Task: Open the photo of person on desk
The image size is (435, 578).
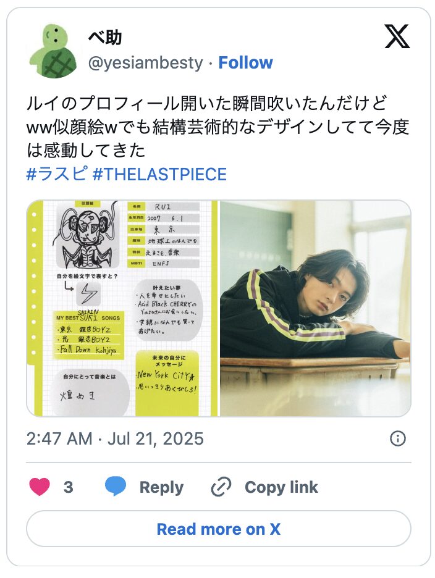Action: pos(316,308)
